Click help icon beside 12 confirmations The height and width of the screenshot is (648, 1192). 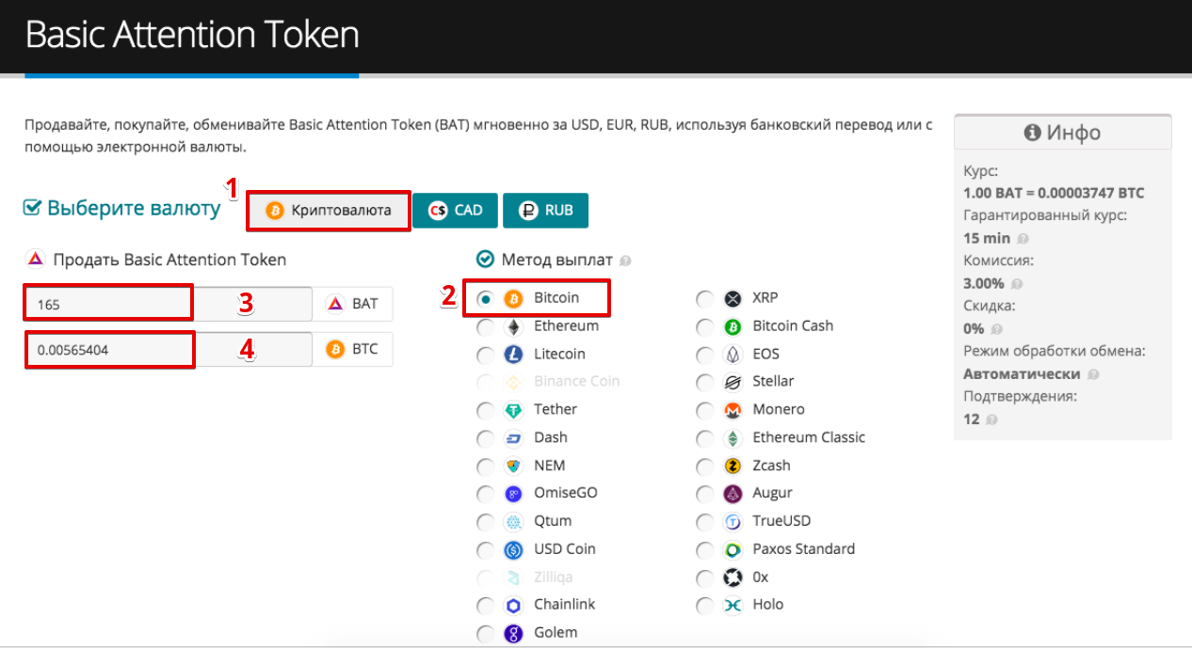click(992, 419)
